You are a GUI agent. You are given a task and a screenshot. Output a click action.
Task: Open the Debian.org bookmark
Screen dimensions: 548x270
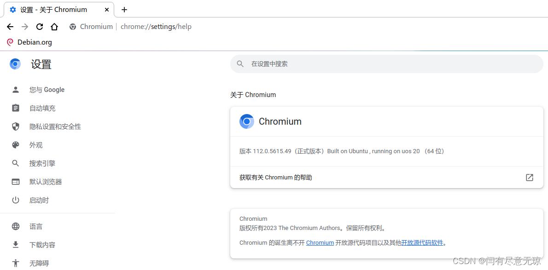click(29, 43)
